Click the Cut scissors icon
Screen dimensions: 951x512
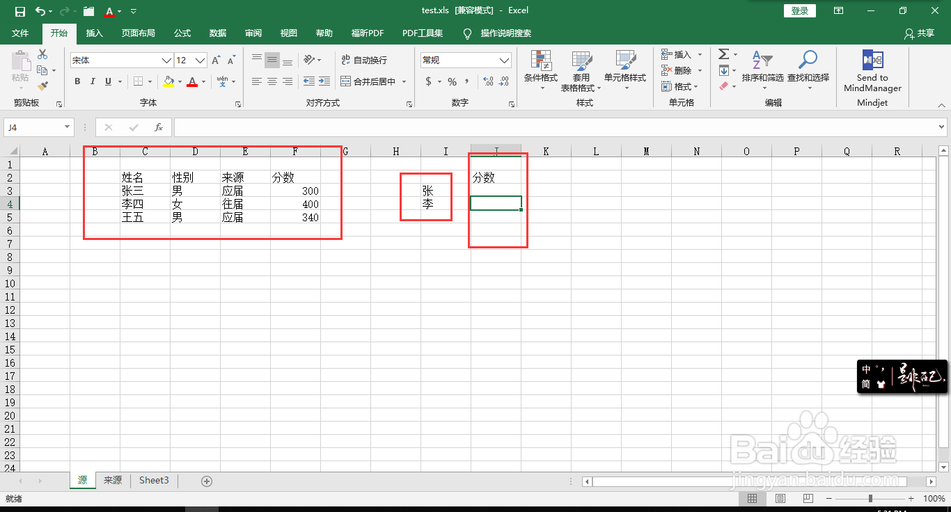click(42, 54)
